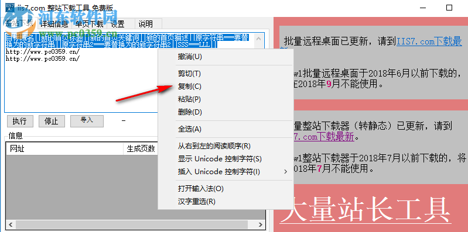Screen dimensions: 468x232
Task: Maximize the window
Action: click(449, 8)
